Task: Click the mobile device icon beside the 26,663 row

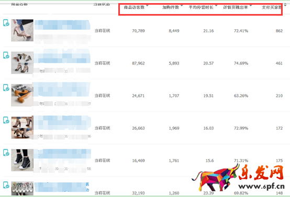Action: click(6, 120)
